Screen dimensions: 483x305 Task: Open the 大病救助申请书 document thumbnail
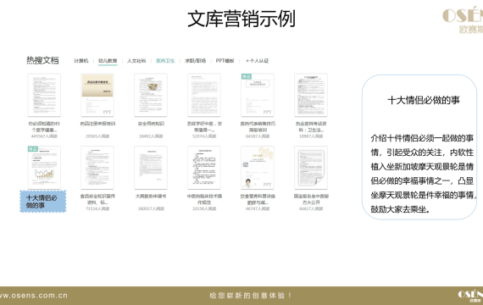click(151, 167)
